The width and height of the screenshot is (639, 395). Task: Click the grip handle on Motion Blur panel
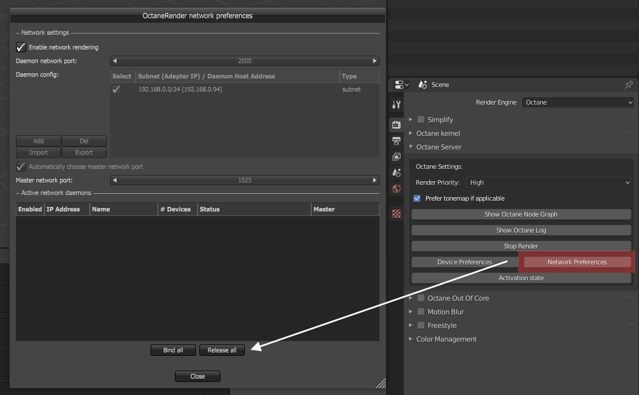click(631, 312)
